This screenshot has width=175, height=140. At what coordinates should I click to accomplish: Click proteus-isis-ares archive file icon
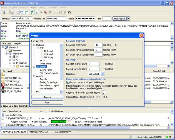(x=3, y=88)
